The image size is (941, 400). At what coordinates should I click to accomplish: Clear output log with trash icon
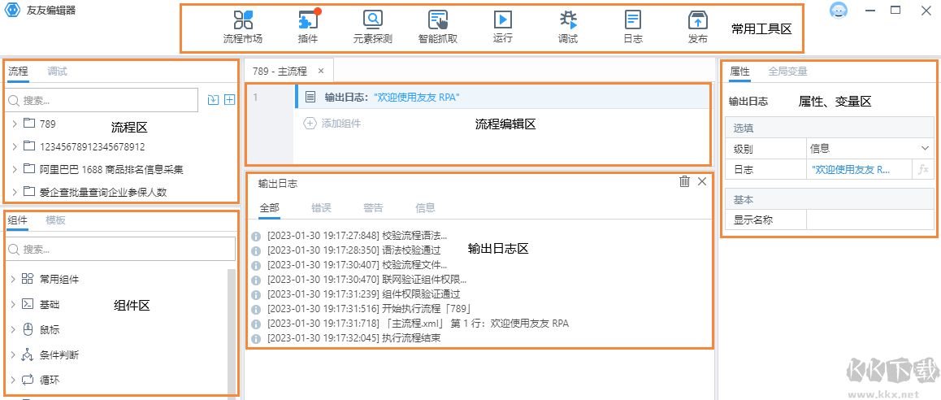[x=684, y=181]
